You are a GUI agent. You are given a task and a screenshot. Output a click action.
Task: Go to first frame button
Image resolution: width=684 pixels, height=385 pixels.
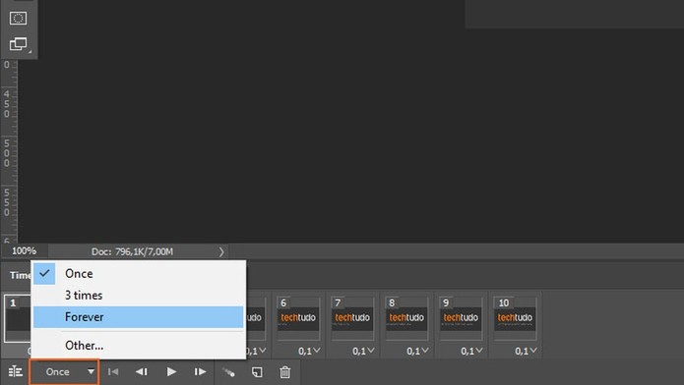click(113, 372)
